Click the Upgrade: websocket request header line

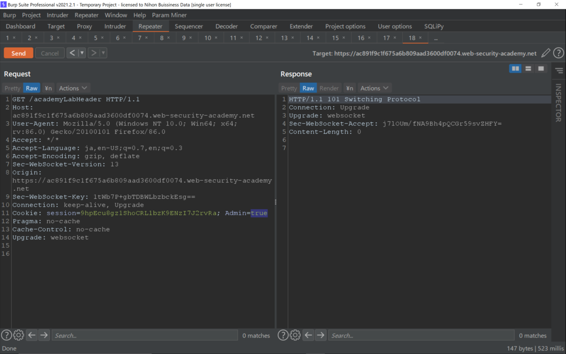click(x=50, y=237)
